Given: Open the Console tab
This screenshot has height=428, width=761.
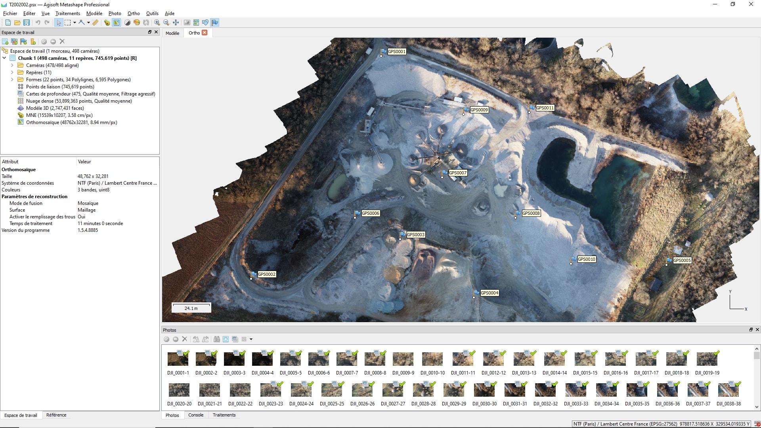Looking at the screenshot, I should [x=196, y=415].
